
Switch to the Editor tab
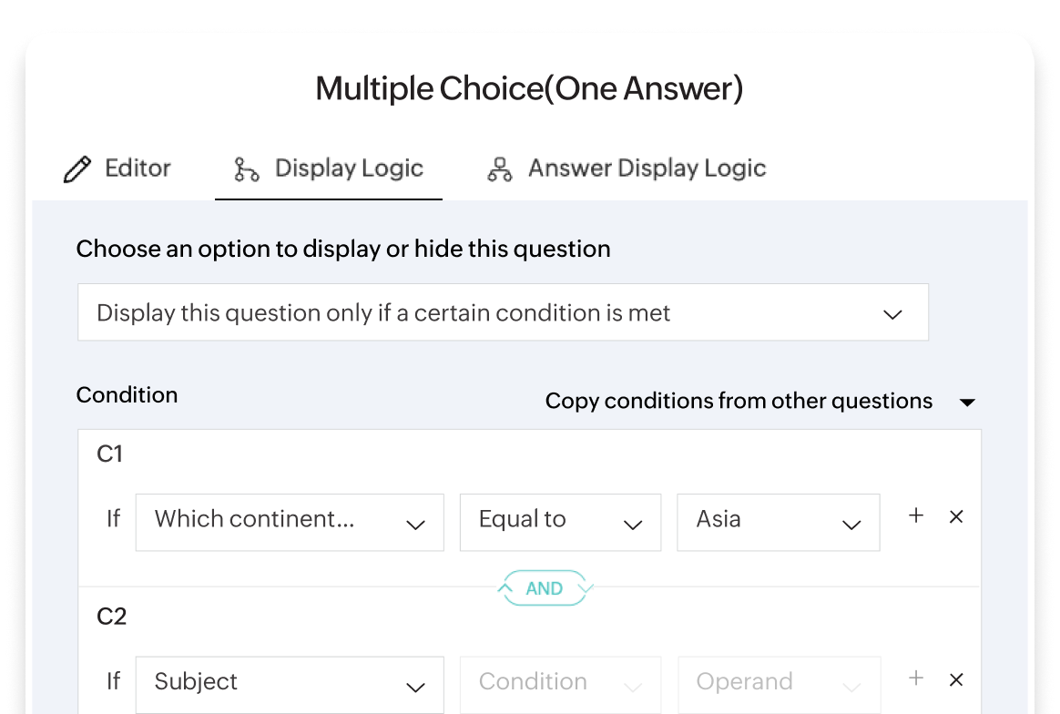(138, 168)
